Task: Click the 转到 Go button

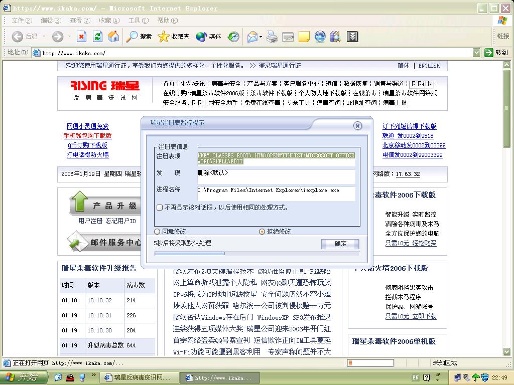Action: pos(496,52)
